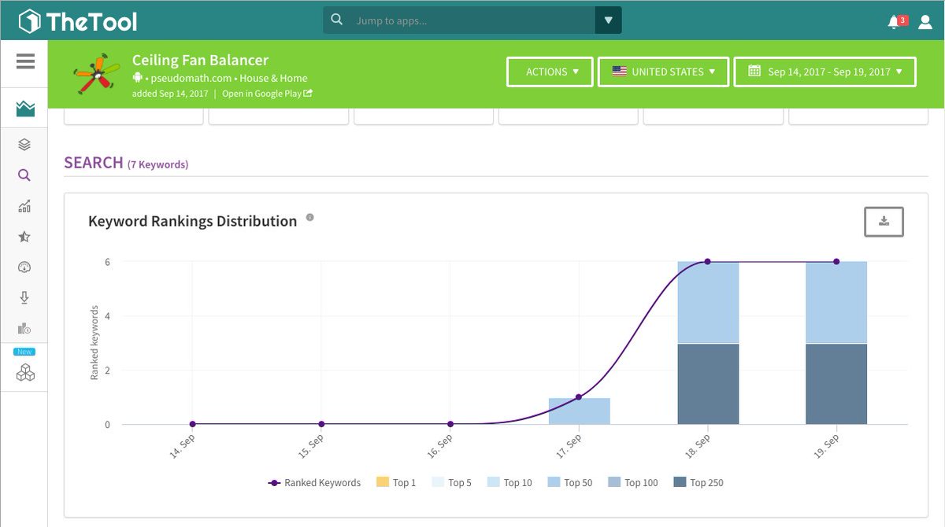
Task: Open the star ratings sidebar icon
Action: [x=24, y=237]
